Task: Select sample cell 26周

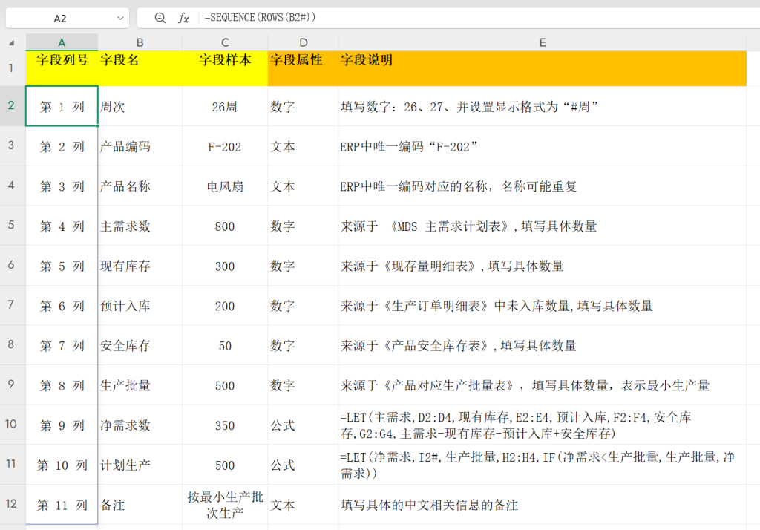Action: tap(225, 106)
